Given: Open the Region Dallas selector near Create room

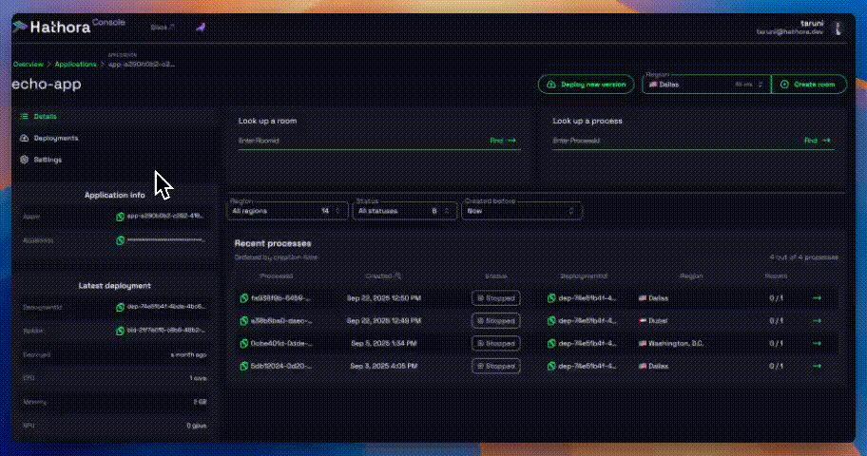Looking at the screenshot, I should (706, 85).
